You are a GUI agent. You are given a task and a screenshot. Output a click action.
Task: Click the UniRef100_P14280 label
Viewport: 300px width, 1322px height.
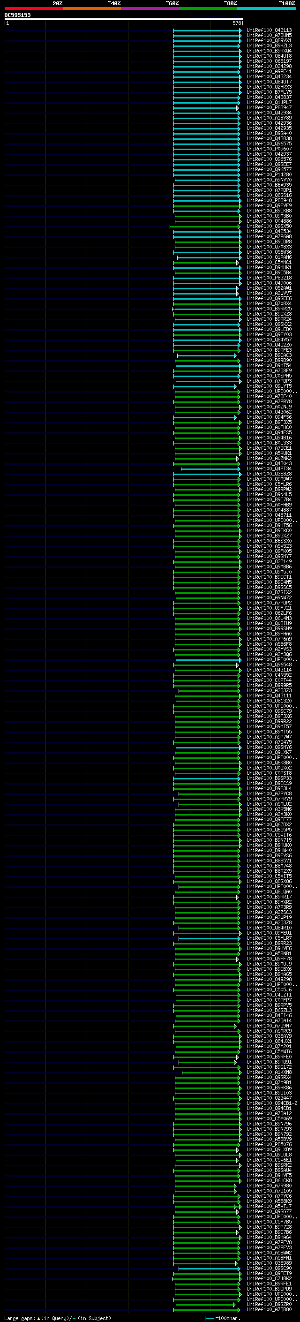tap(269, 174)
